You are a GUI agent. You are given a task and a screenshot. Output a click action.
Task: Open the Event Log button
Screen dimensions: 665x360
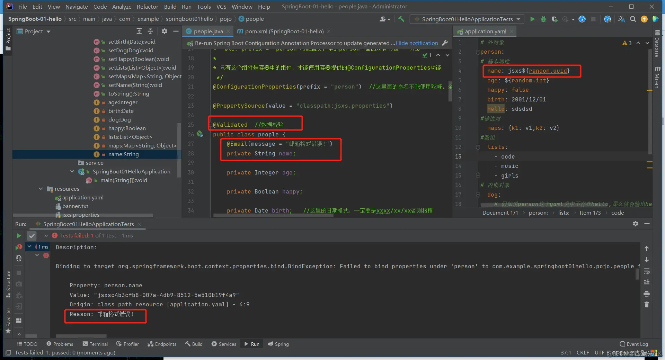point(634,344)
